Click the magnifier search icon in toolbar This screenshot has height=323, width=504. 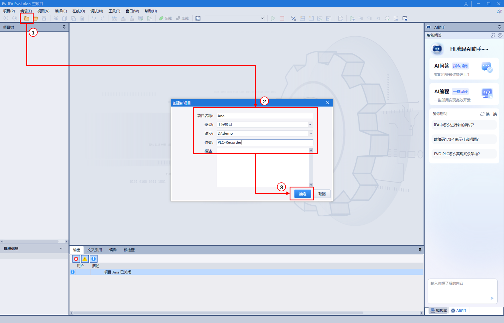198,18
